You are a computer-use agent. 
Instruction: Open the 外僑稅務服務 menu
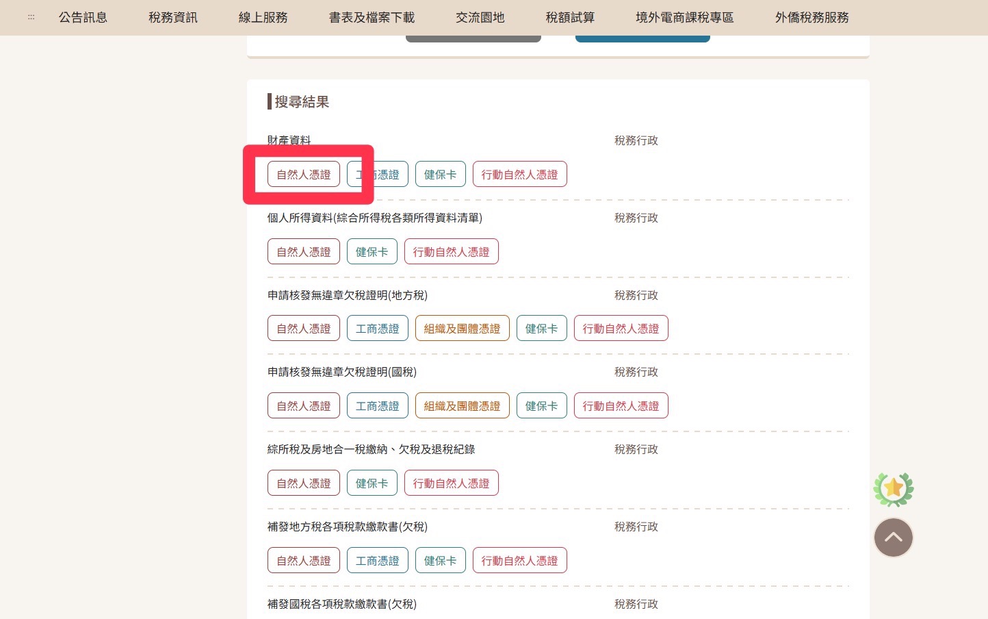(811, 17)
